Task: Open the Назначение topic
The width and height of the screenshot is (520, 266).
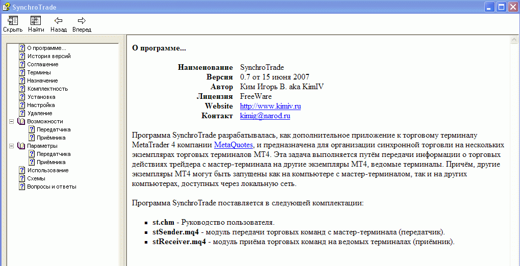Action: point(42,81)
